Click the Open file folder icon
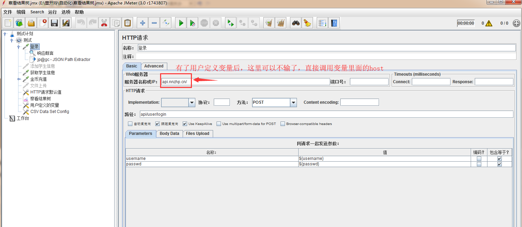 (x=31, y=23)
